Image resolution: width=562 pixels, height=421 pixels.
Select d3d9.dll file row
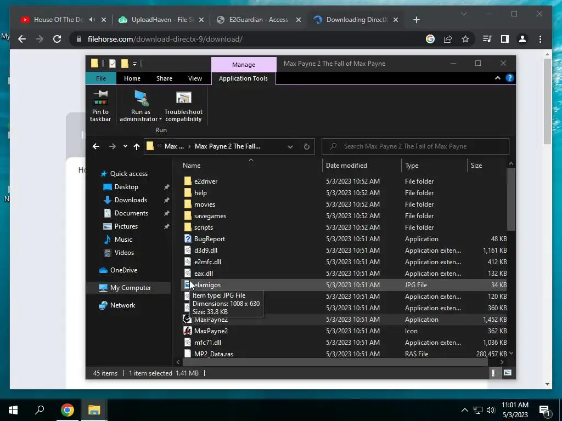(x=344, y=250)
